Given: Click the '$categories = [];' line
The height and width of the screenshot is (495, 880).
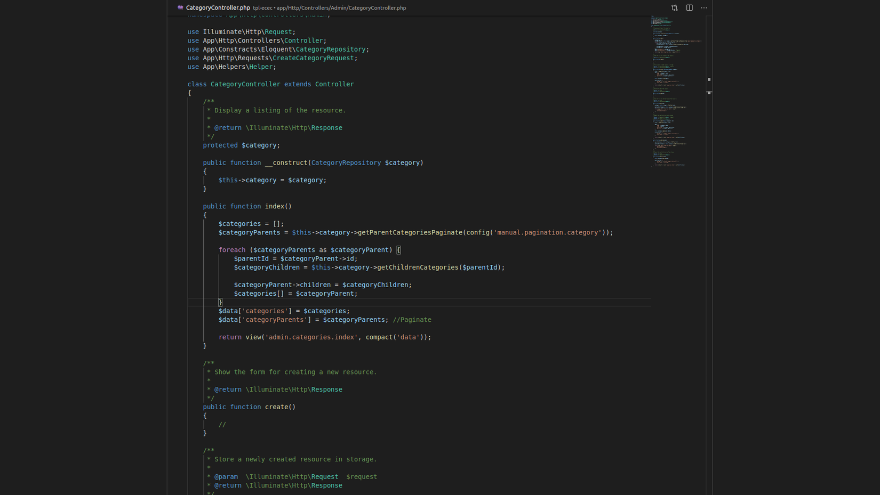Looking at the screenshot, I should pos(251,224).
